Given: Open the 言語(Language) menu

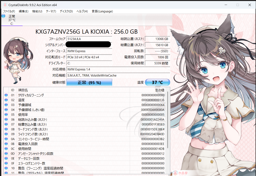Looking at the screenshot, I should click(102, 11).
